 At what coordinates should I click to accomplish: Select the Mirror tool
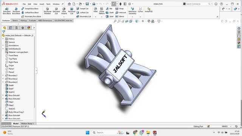(120, 16)
